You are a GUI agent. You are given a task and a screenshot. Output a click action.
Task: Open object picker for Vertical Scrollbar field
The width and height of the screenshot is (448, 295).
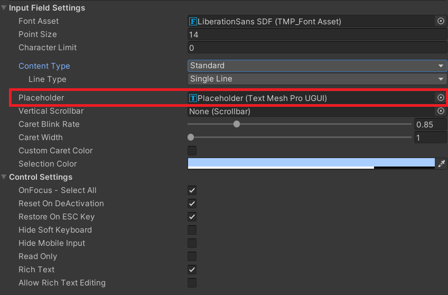(441, 111)
